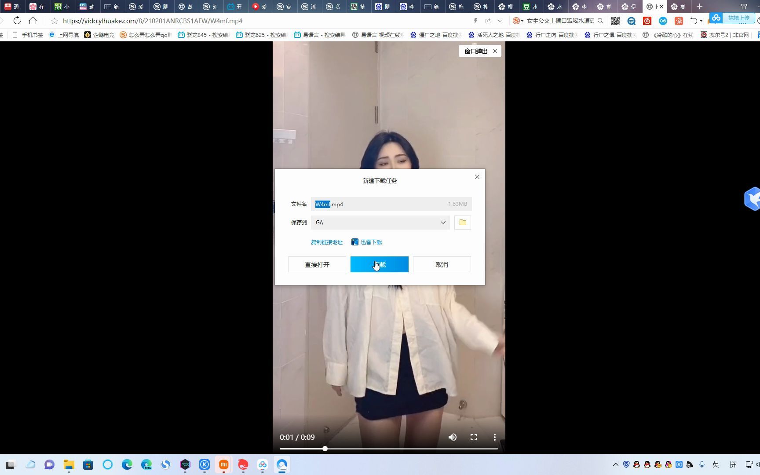Open Microsoft Edge from the taskbar
Viewport: 760px width, 475px height.
pos(127,464)
